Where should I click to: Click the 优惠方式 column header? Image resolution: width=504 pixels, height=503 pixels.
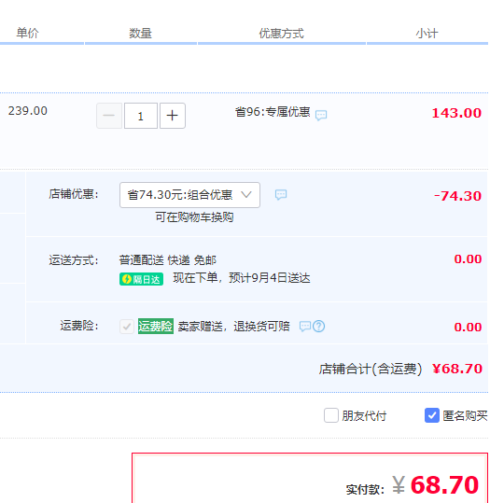pos(281,33)
